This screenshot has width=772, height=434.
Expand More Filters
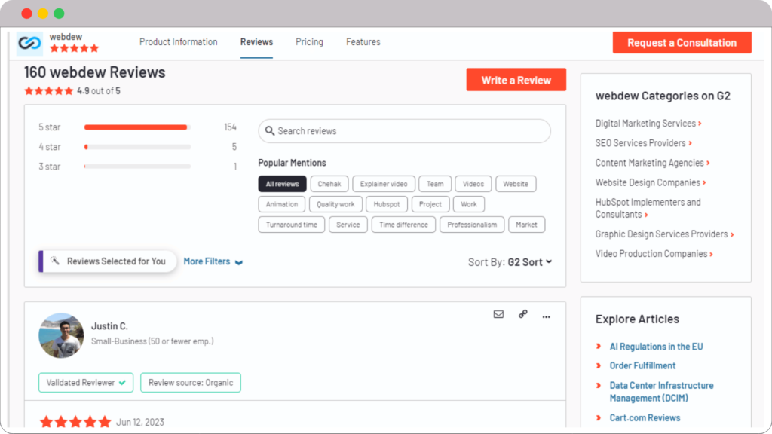point(207,261)
